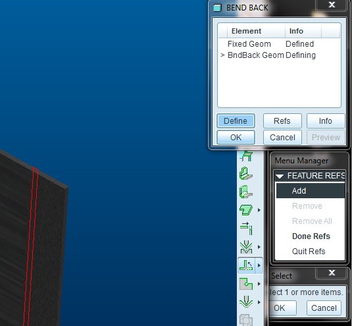The image size is (352, 326).
Task: Click the highlighted Bend Back tool icon
Action: (x=246, y=265)
